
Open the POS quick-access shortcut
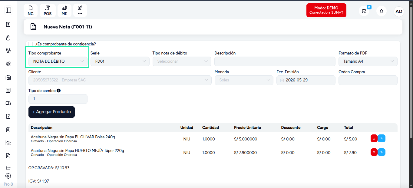click(48, 11)
